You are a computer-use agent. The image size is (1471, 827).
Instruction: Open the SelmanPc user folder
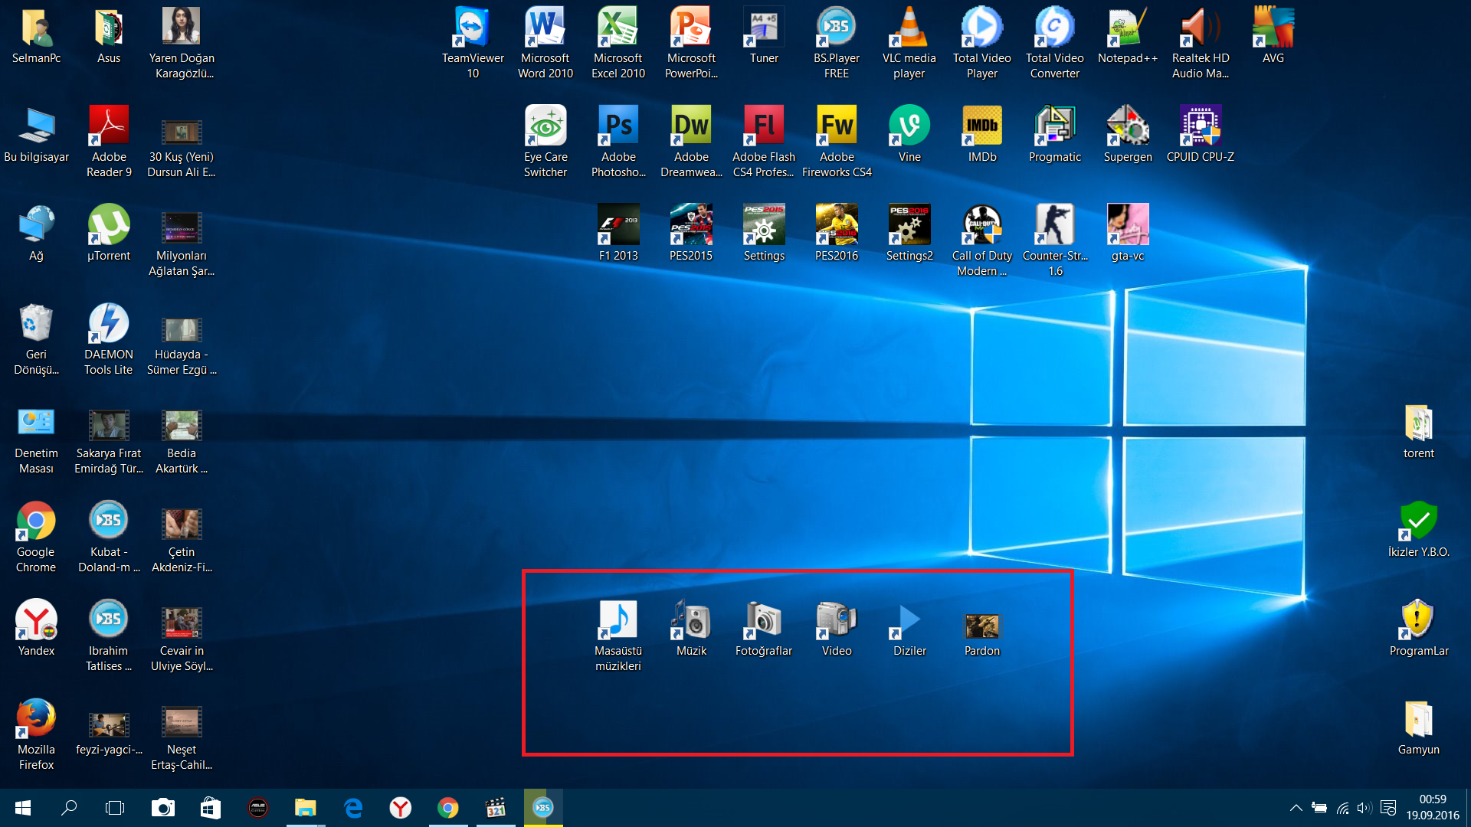[x=36, y=35]
